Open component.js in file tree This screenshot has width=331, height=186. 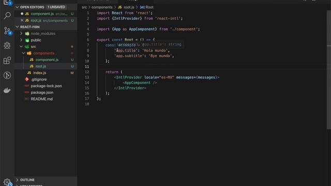[47, 60]
